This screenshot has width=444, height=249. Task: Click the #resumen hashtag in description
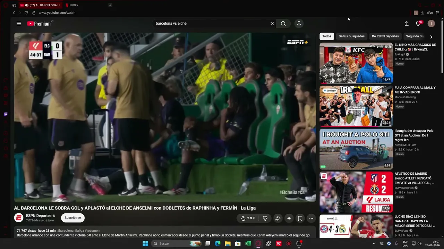coord(92,231)
